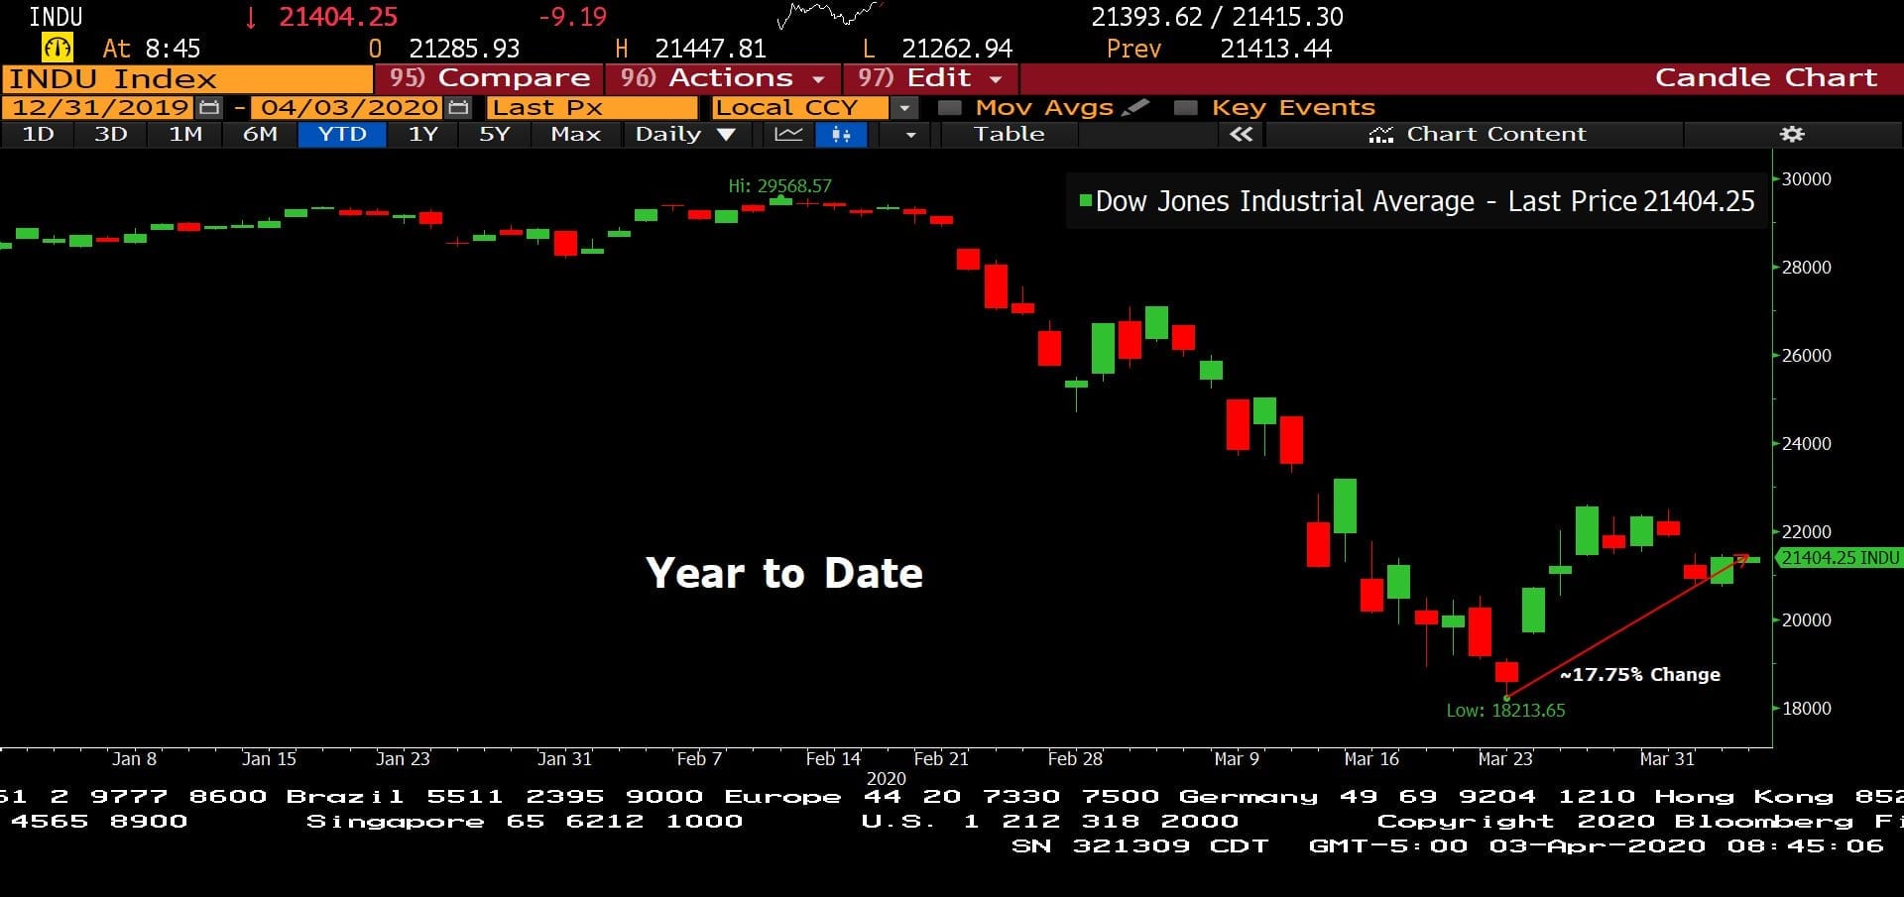Switch range to 1M
The image size is (1904, 897).
click(185, 134)
